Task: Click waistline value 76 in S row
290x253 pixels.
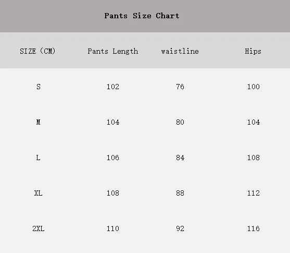Action: (x=180, y=87)
